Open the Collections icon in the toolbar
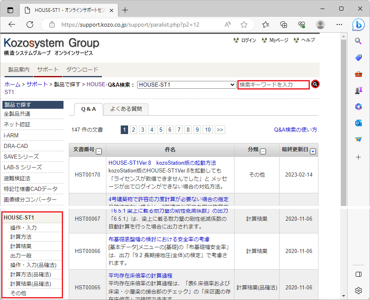The image size is (370, 300). click(x=284, y=25)
